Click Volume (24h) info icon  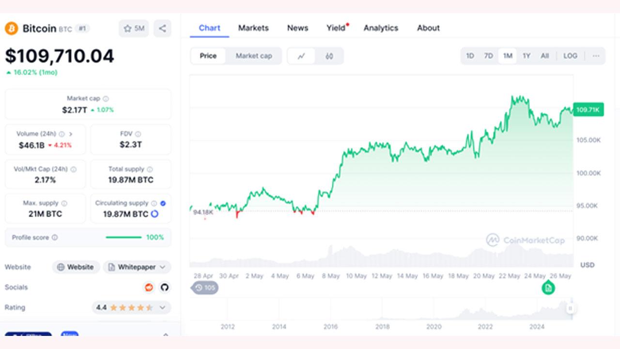(62, 134)
